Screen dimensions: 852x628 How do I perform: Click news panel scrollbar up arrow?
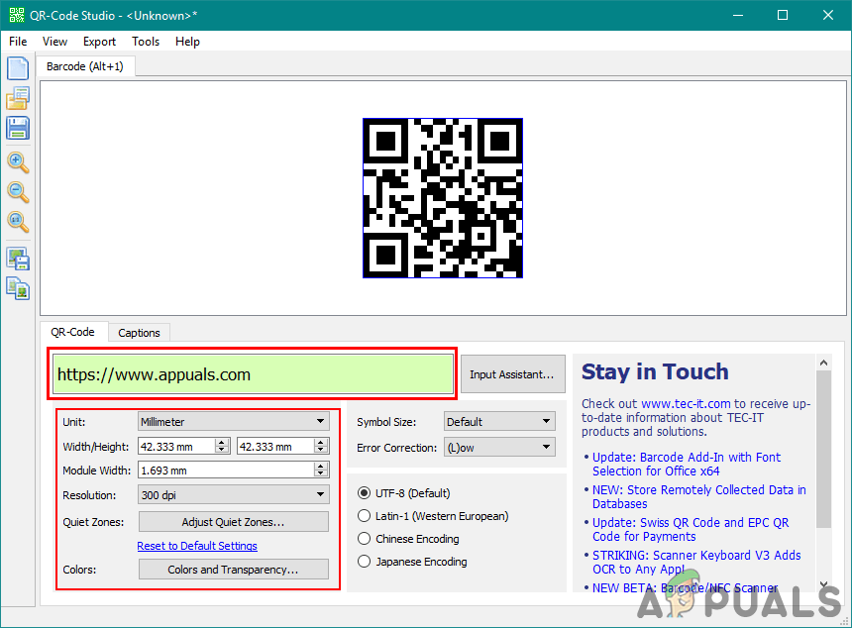tap(823, 363)
